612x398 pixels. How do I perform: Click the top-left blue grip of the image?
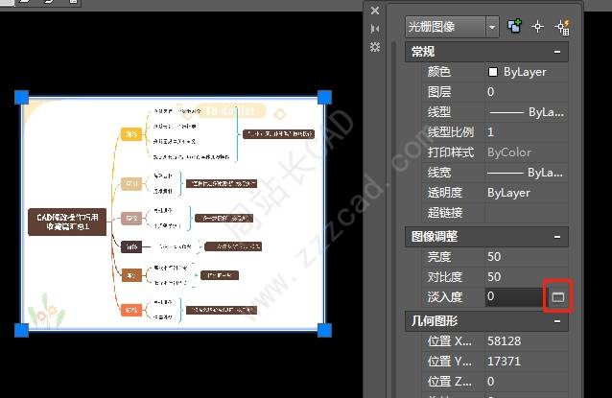pyautogui.click(x=21, y=97)
